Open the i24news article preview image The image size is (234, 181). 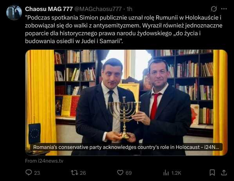pyautogui.click(x=126, y=103)
